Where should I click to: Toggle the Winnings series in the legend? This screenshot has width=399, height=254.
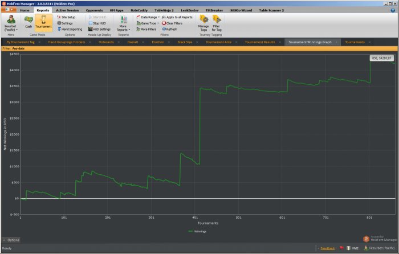click(197, 232)
